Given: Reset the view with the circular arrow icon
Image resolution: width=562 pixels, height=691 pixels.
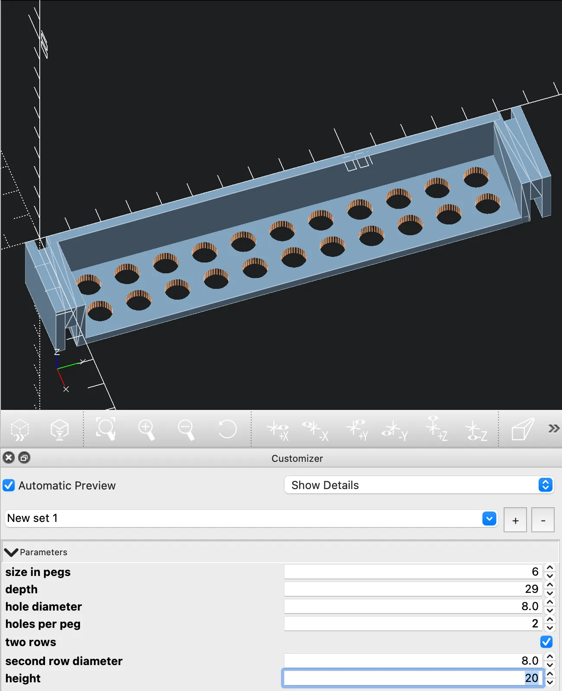Looking at the screenshot, I should coord(227,429).
